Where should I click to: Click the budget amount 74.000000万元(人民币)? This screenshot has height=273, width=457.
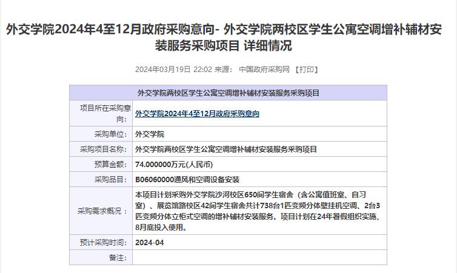pos(174,164)
